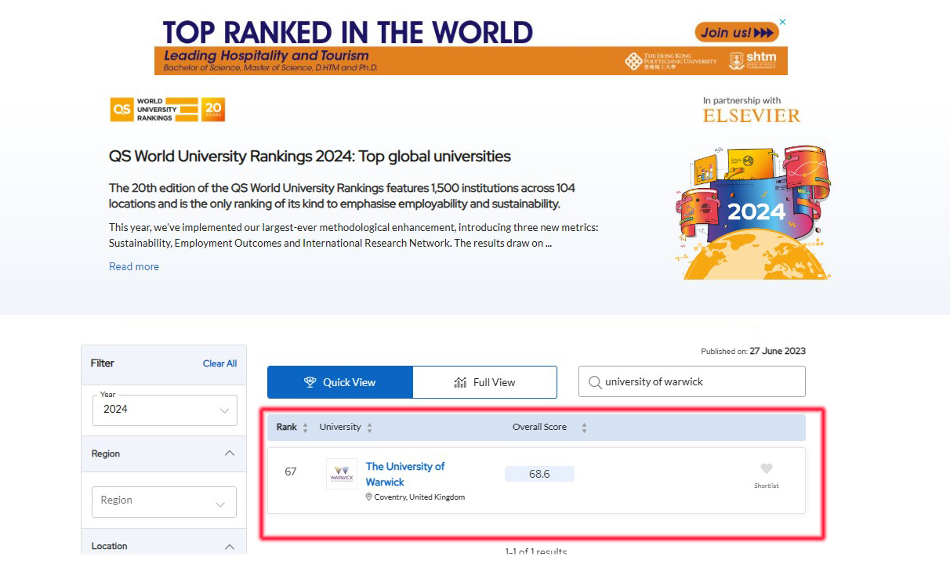The height and width of the screenshot is (578, 950).
Task: Sort results by University name
Action: [x=370, y=428]
